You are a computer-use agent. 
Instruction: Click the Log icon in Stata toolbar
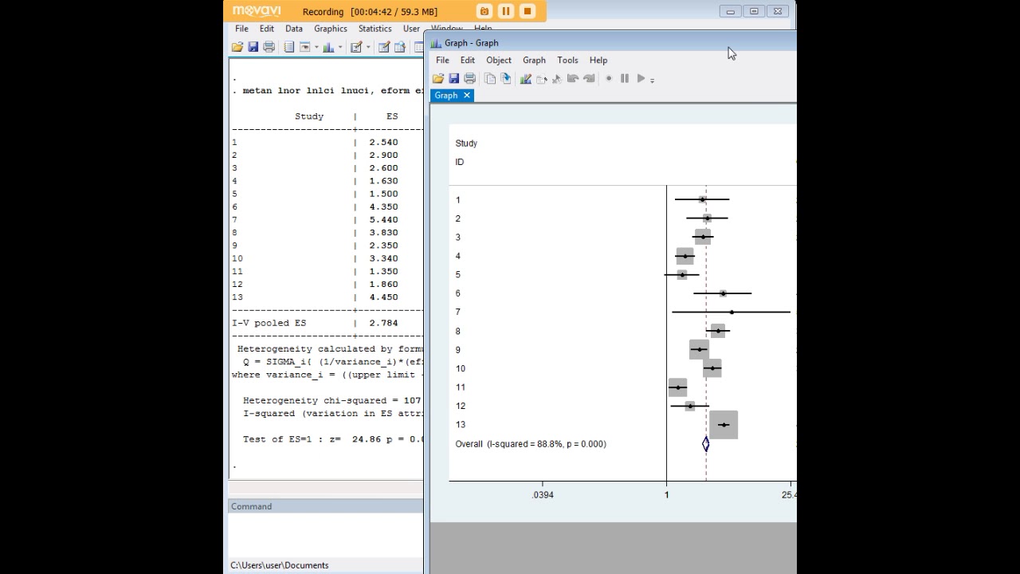[289, 47]
